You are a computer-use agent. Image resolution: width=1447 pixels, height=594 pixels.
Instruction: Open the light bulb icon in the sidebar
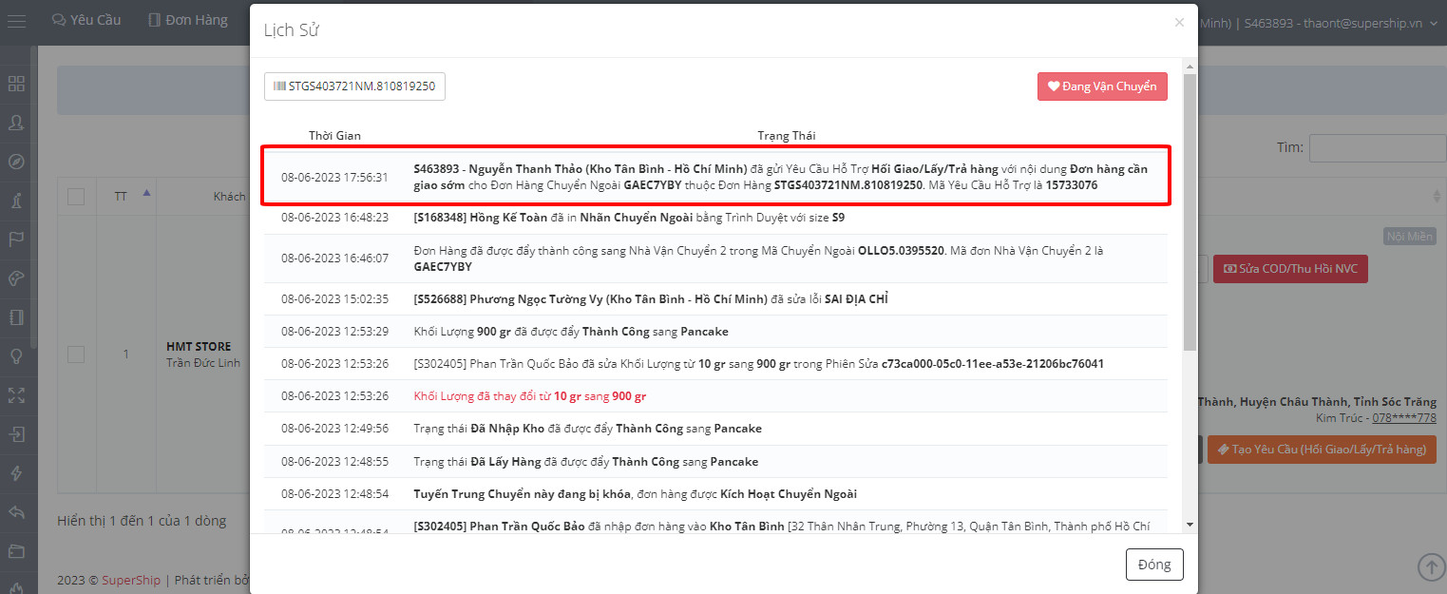pos(16,356)
